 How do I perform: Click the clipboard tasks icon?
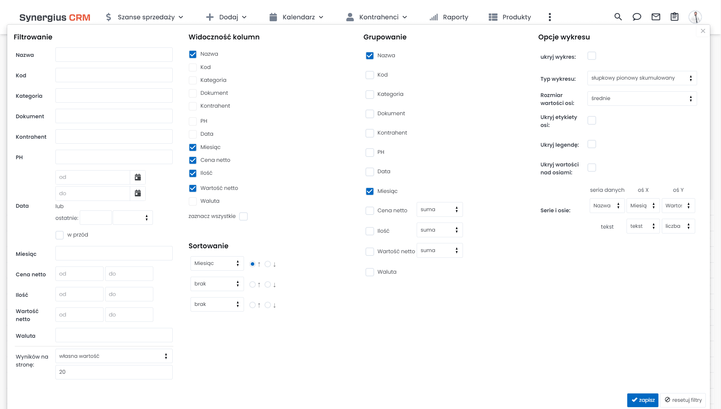click(674, 17)
